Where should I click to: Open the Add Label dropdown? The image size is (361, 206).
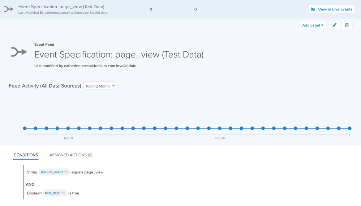(313, 25)
